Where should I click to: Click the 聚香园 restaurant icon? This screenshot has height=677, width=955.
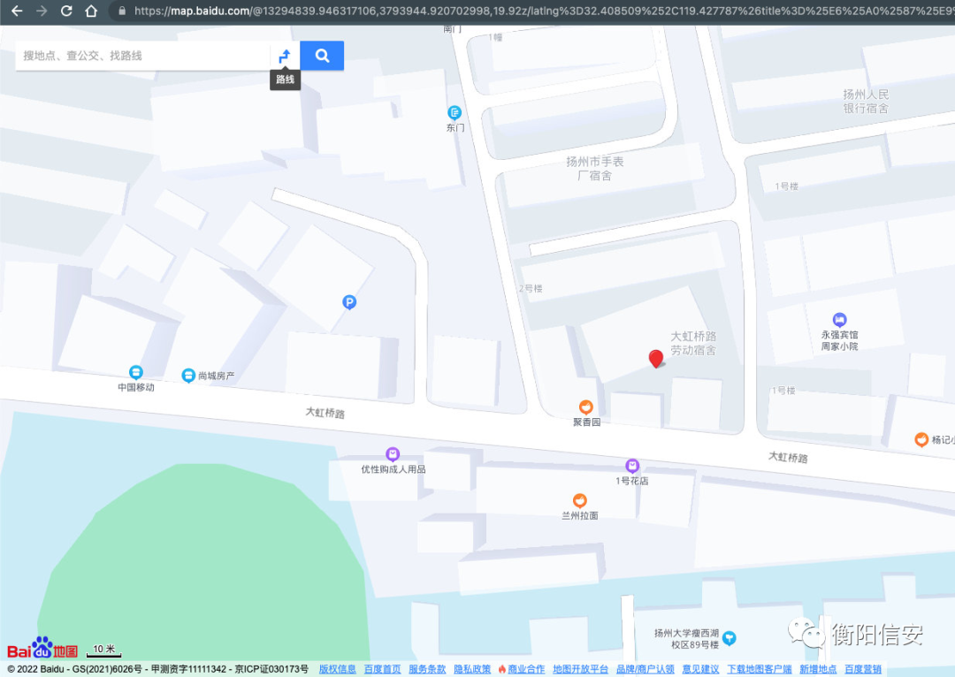585,407
